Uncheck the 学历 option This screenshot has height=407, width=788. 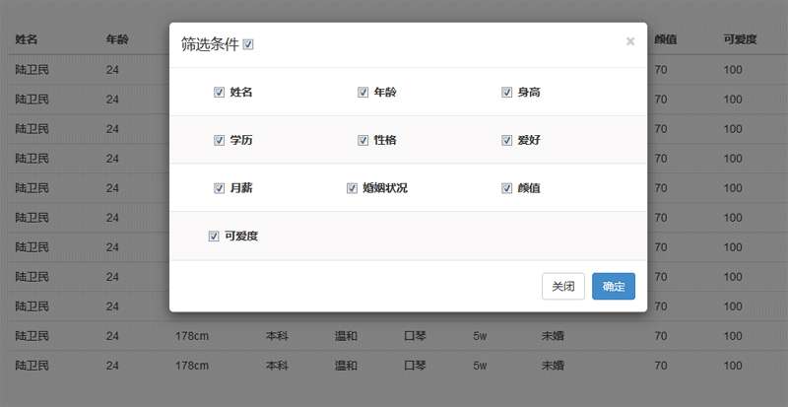(219, 140)
